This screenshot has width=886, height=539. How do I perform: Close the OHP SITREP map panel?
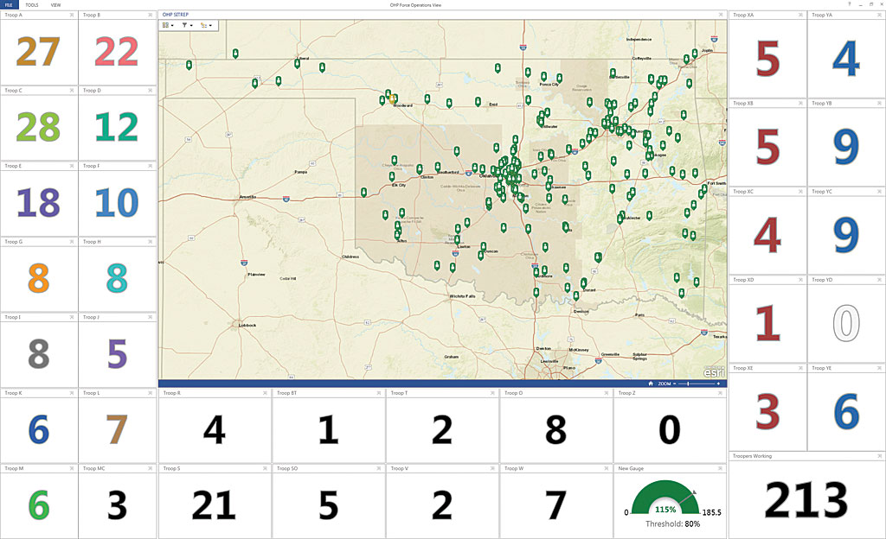click(721, 15)
